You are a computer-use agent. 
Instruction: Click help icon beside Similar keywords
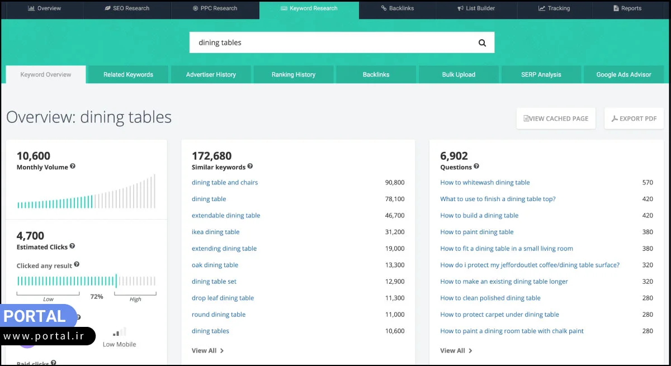pyautogui.click(x=250, y=167)
